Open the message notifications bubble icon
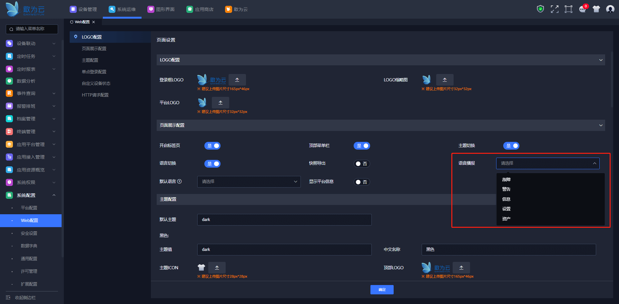This screenshot has height=304, width=619. (x=582, y=9)
